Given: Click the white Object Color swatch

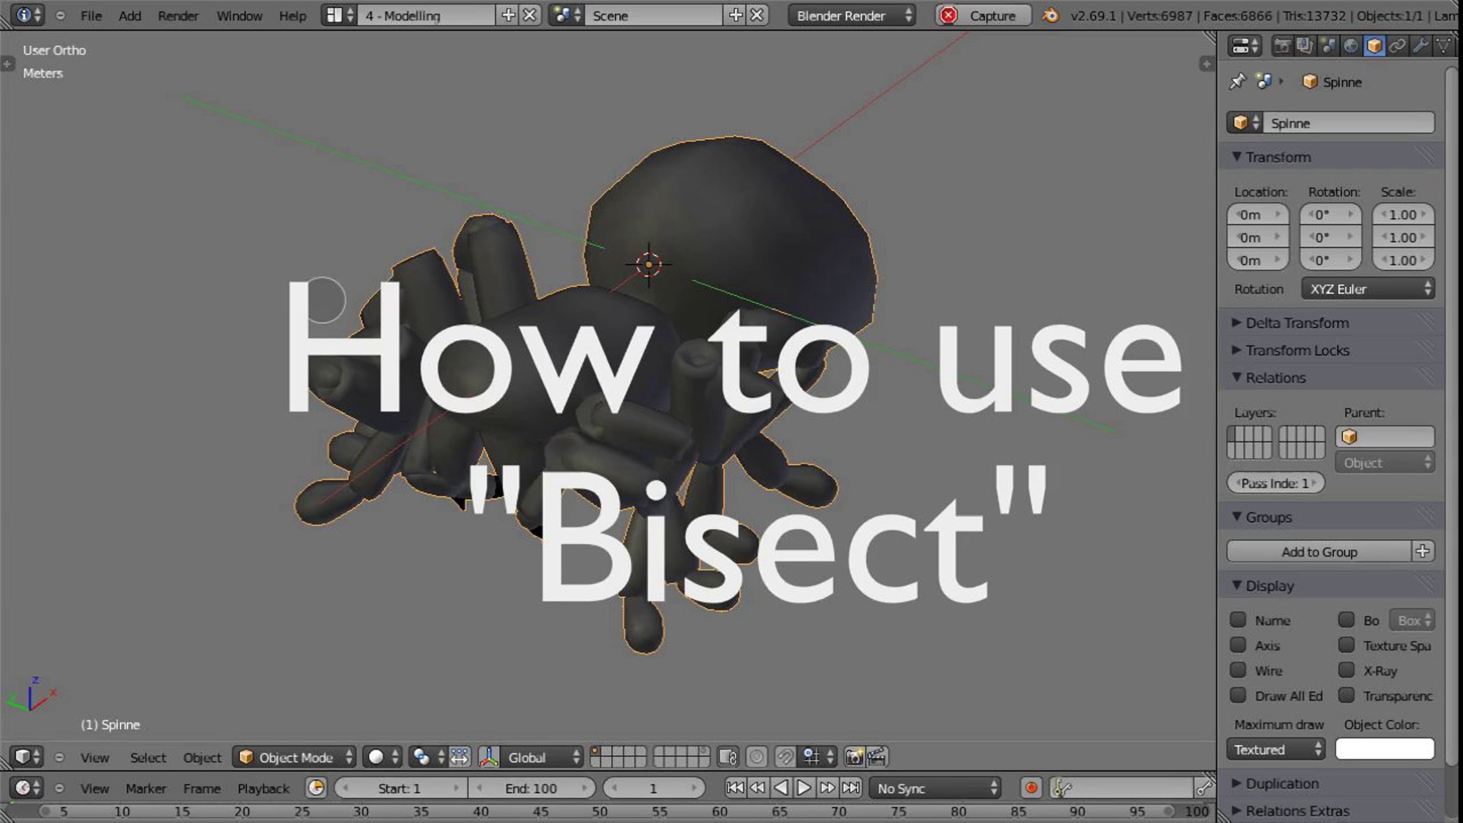Looking at the screenshot, I should (x=1384, y=749).
